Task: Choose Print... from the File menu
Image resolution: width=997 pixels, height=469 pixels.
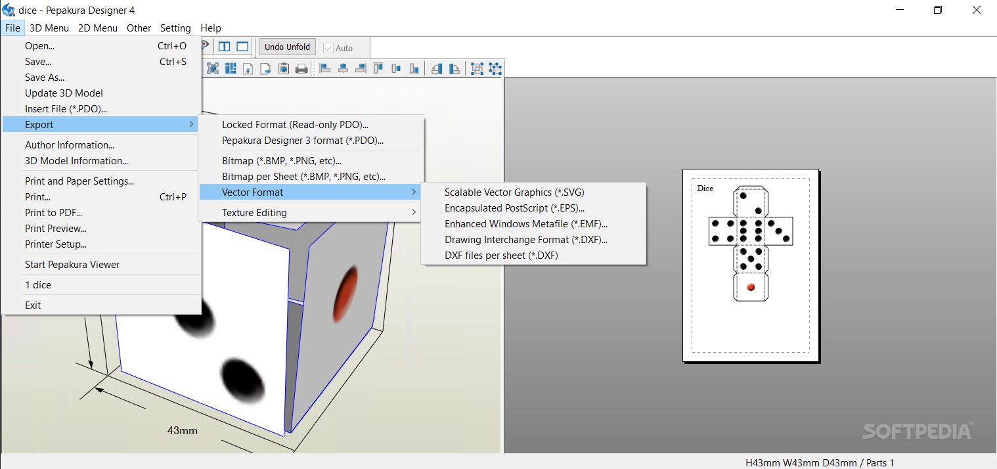Action: click(x=101, y=197)
